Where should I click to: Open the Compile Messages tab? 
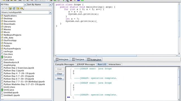click(x=65, y=64)
